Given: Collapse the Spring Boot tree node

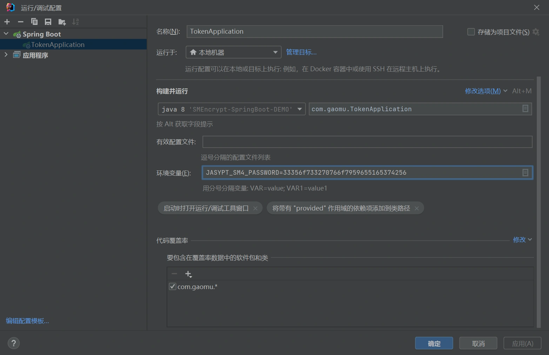Looking at the screenshot, I should click(x=6, y=34).
